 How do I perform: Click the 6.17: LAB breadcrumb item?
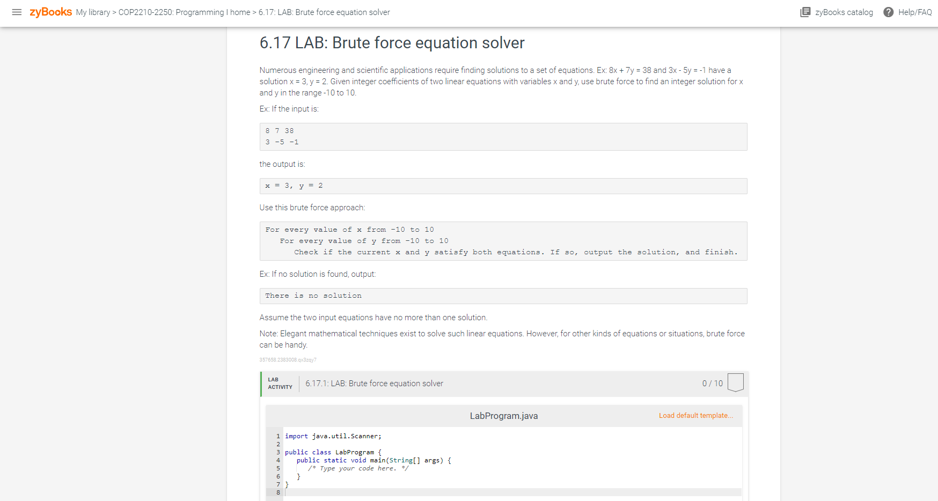[x=324, y=12]
